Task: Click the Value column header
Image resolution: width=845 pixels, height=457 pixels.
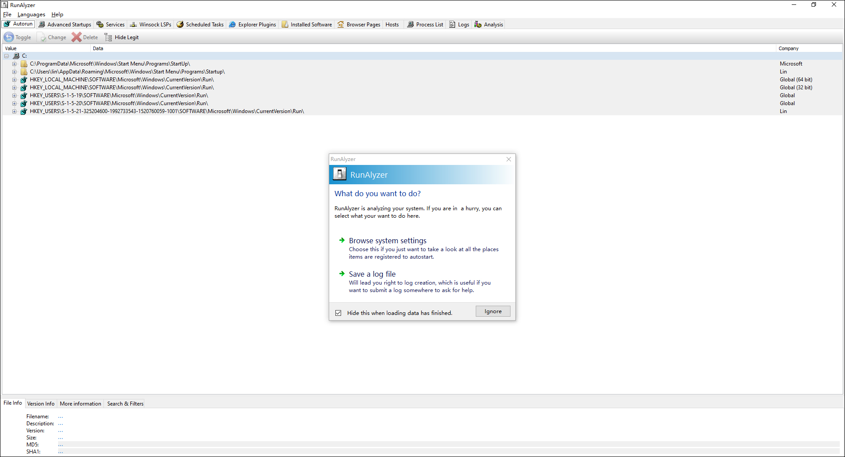Action: [x=46, y=48]
